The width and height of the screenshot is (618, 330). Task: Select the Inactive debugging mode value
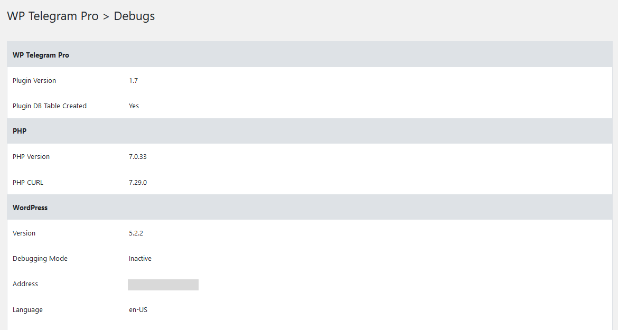140,259
